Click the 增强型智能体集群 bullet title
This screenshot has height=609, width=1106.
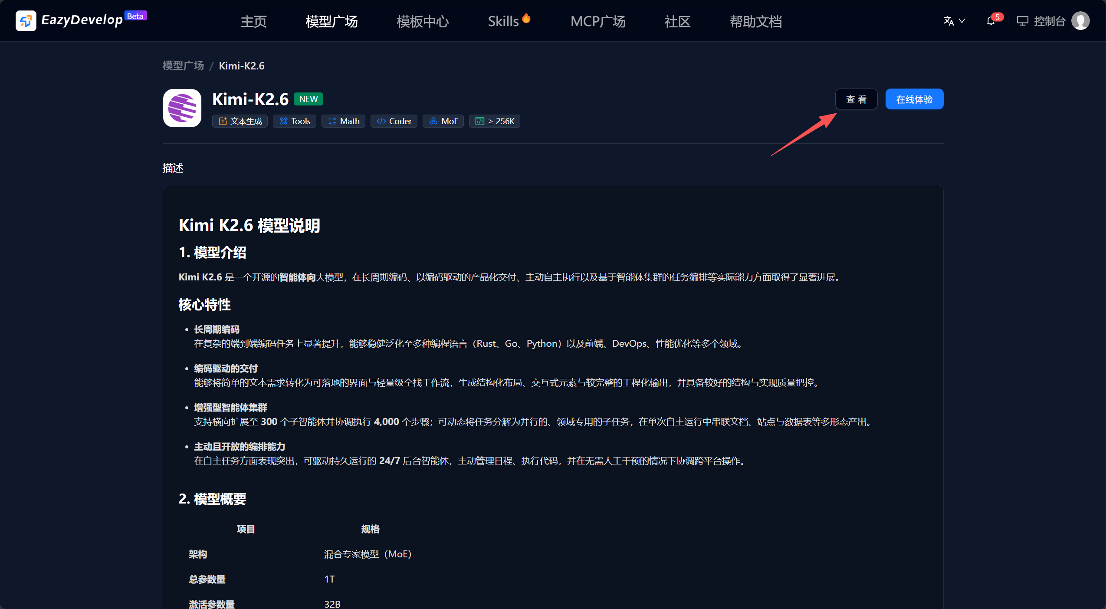230,408
